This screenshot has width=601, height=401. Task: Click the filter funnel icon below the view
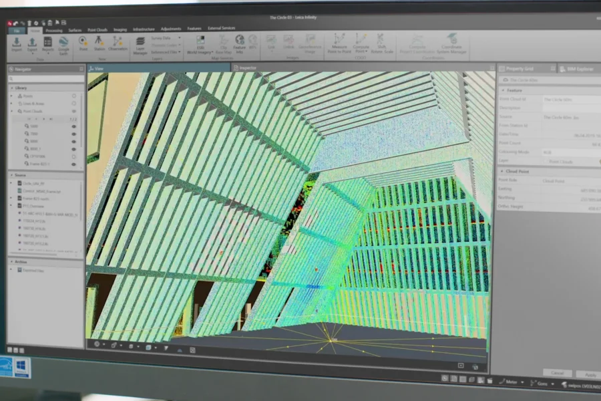tap(166, 348)
